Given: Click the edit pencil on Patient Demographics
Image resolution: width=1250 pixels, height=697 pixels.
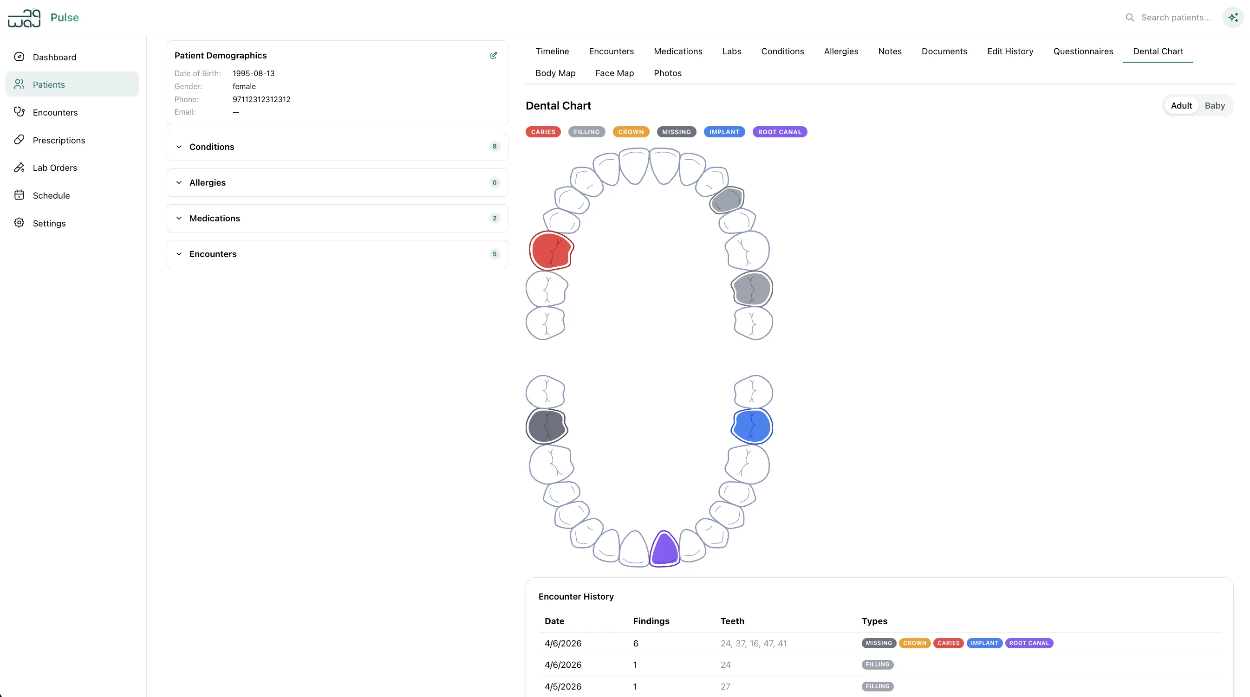Looking at the screenshot, I should [494, 55].
